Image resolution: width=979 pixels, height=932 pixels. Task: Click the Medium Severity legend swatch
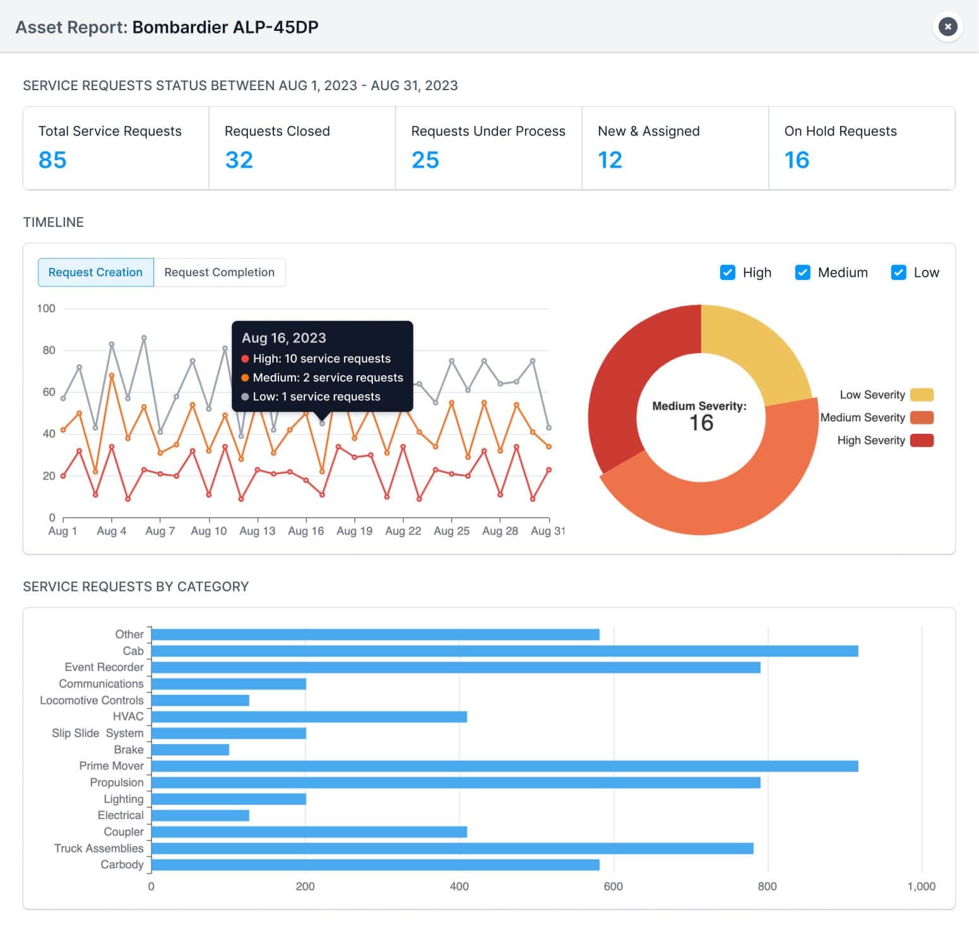tap(922, 417)
